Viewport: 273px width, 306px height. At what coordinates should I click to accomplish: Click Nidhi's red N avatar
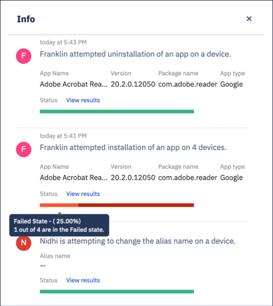point(24,243)
